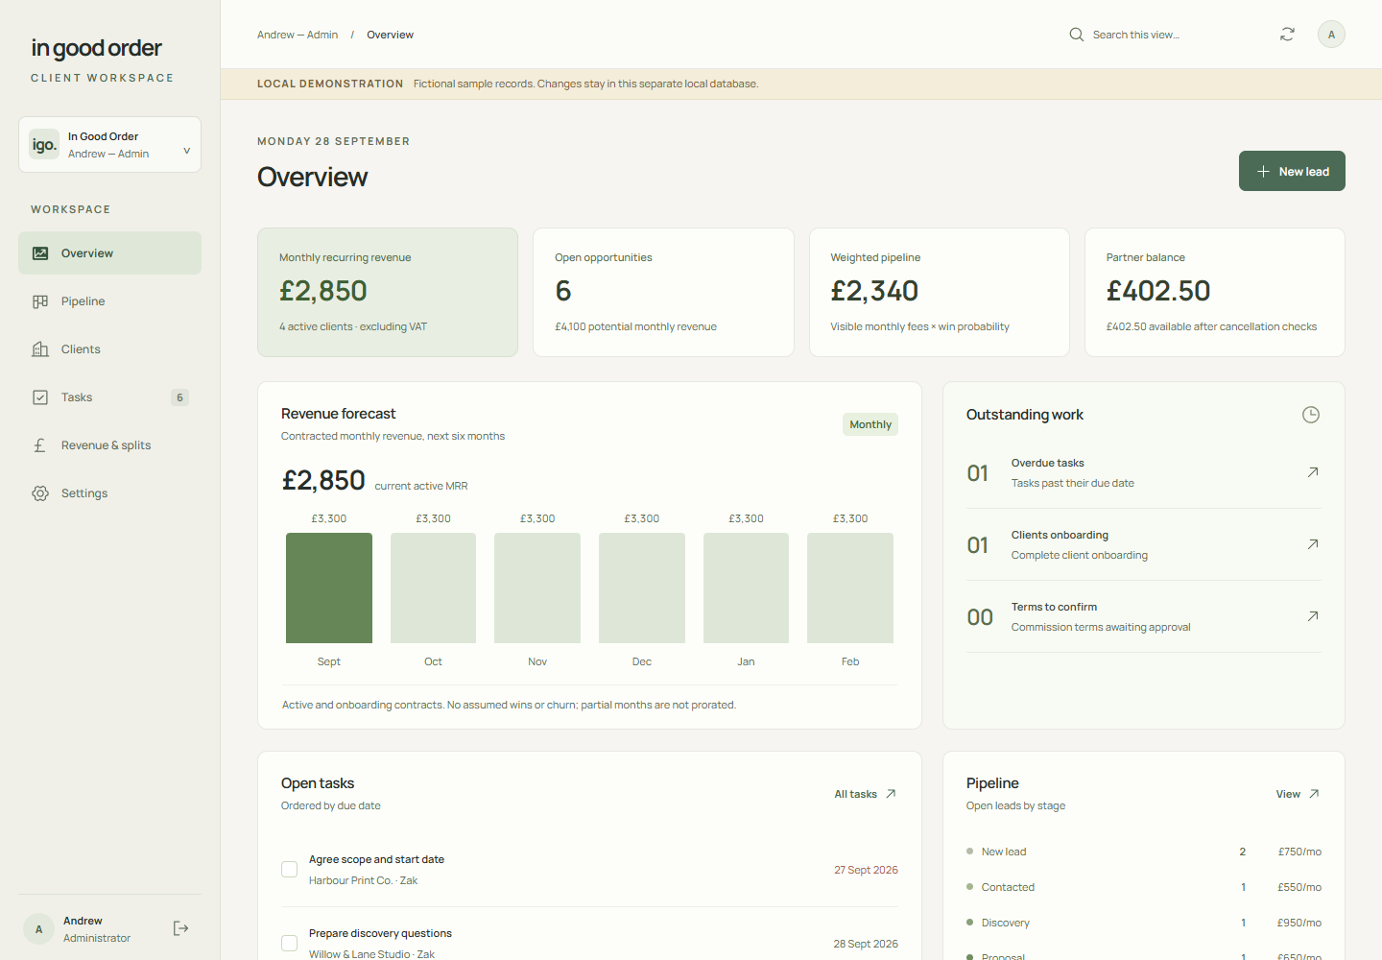Click in the Search this view field
The width and height of the screenshot is (1382, 960).
1161,35
